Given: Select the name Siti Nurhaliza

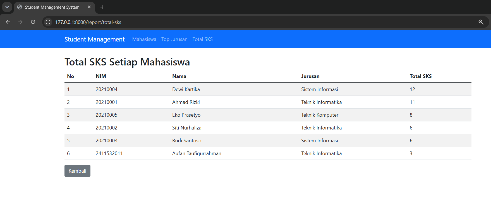Looking at the screenshot, I should [187, 128].
